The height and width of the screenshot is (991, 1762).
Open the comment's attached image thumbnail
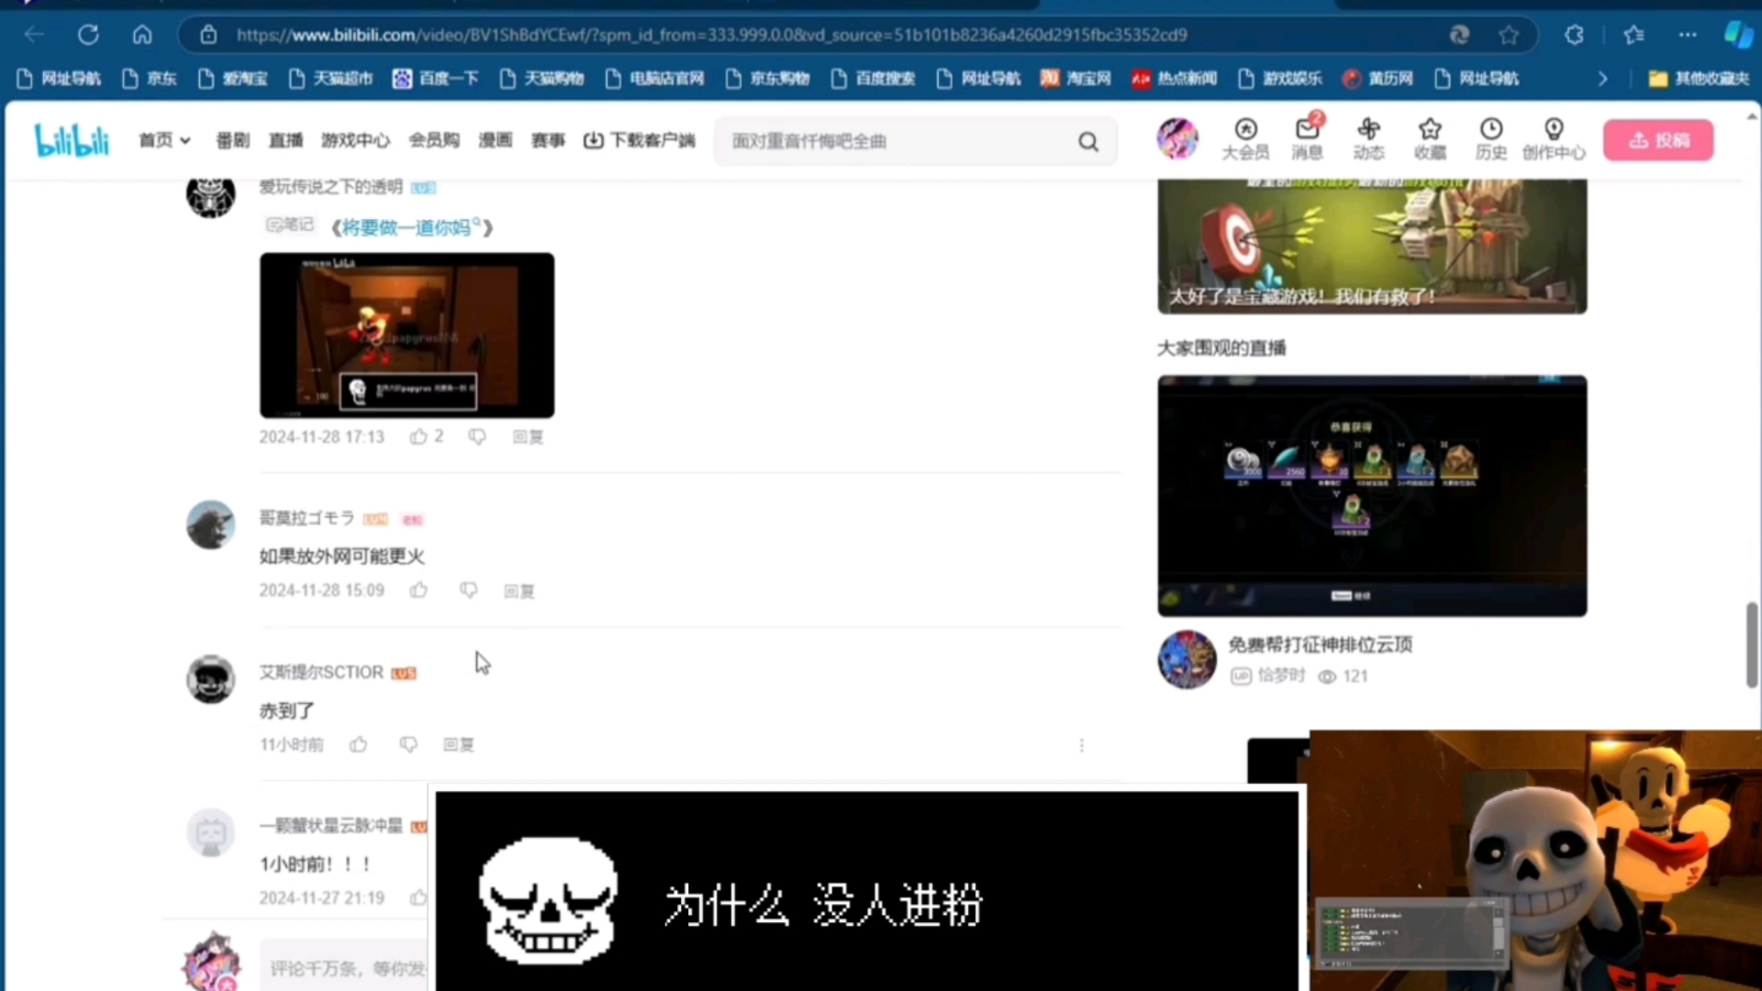407,335
